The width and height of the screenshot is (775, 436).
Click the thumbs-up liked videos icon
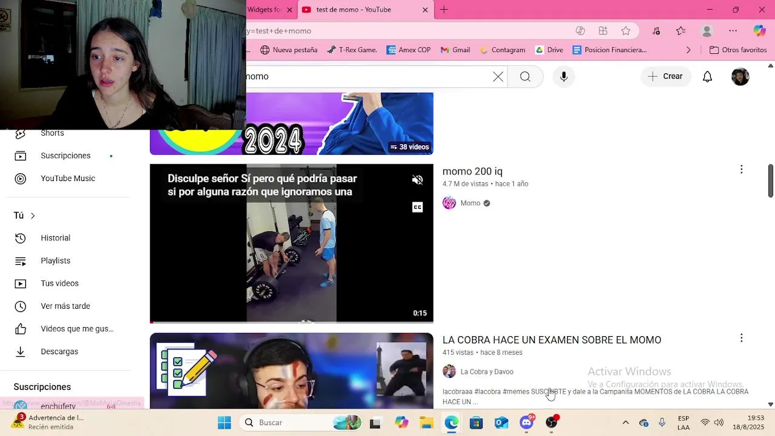(x=21, y=329)
